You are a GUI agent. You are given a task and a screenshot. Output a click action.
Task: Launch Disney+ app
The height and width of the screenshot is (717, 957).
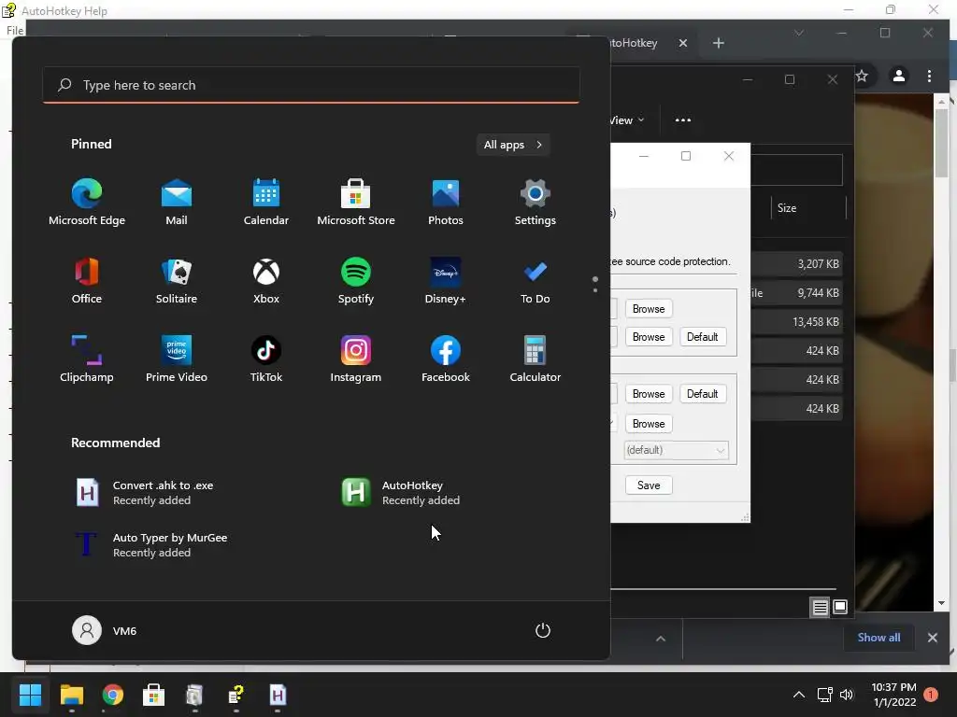point(446,281)
